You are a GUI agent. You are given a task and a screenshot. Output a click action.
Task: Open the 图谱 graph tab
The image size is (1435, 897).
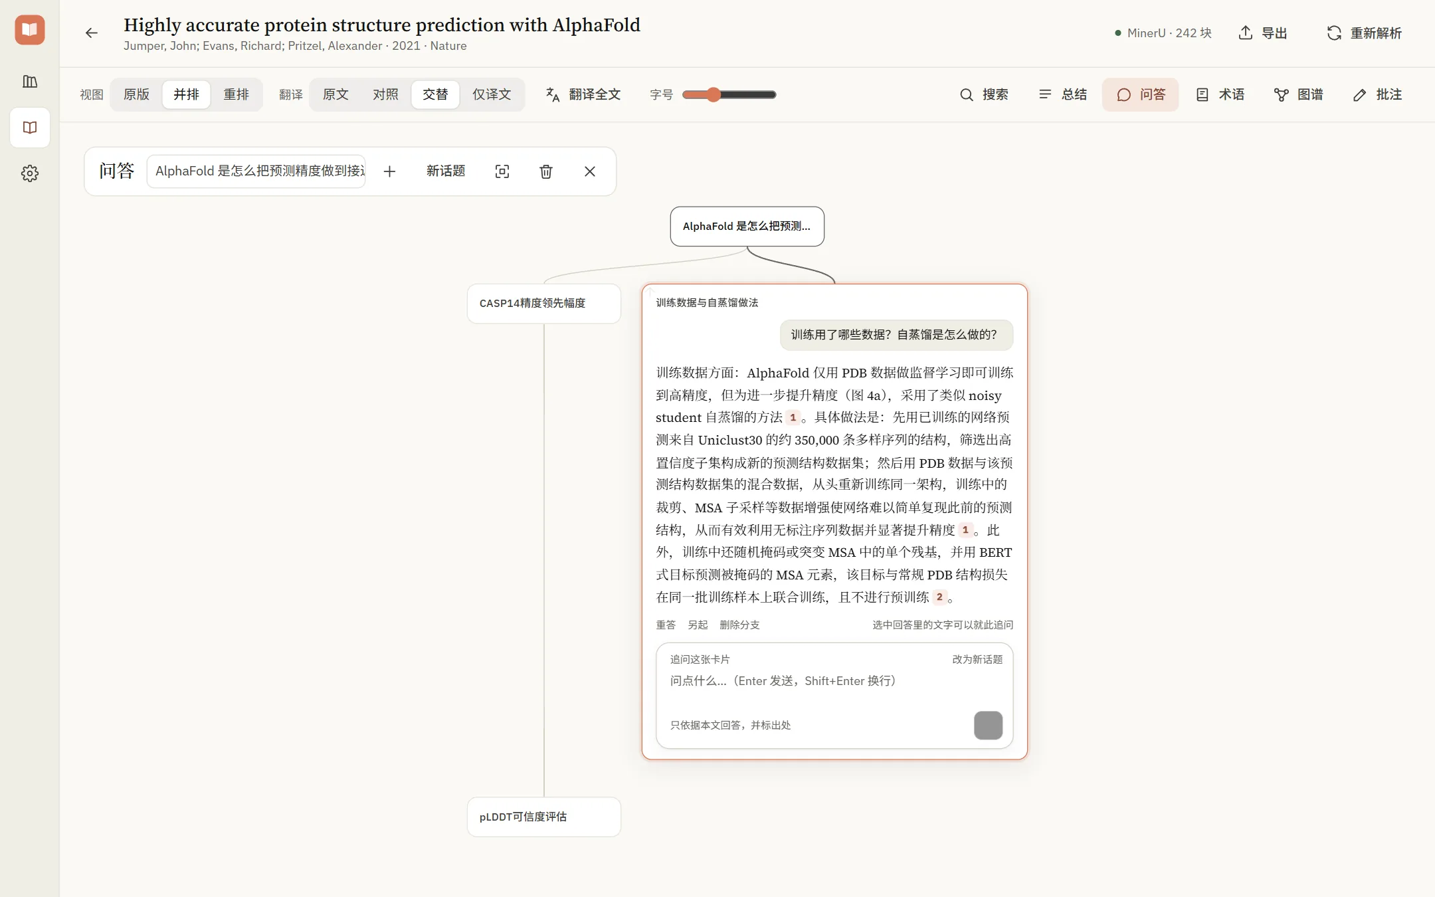point(1299,94)
